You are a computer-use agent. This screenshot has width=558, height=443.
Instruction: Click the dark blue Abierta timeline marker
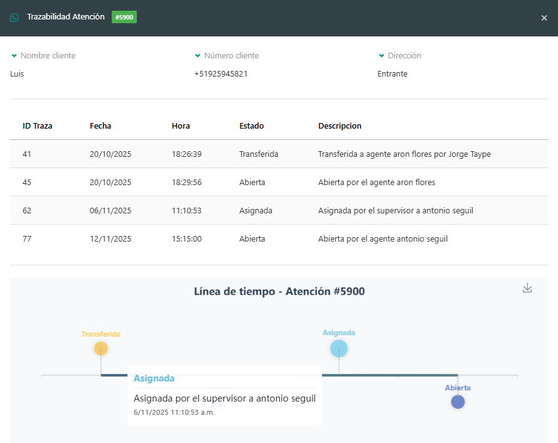[458, 402]
